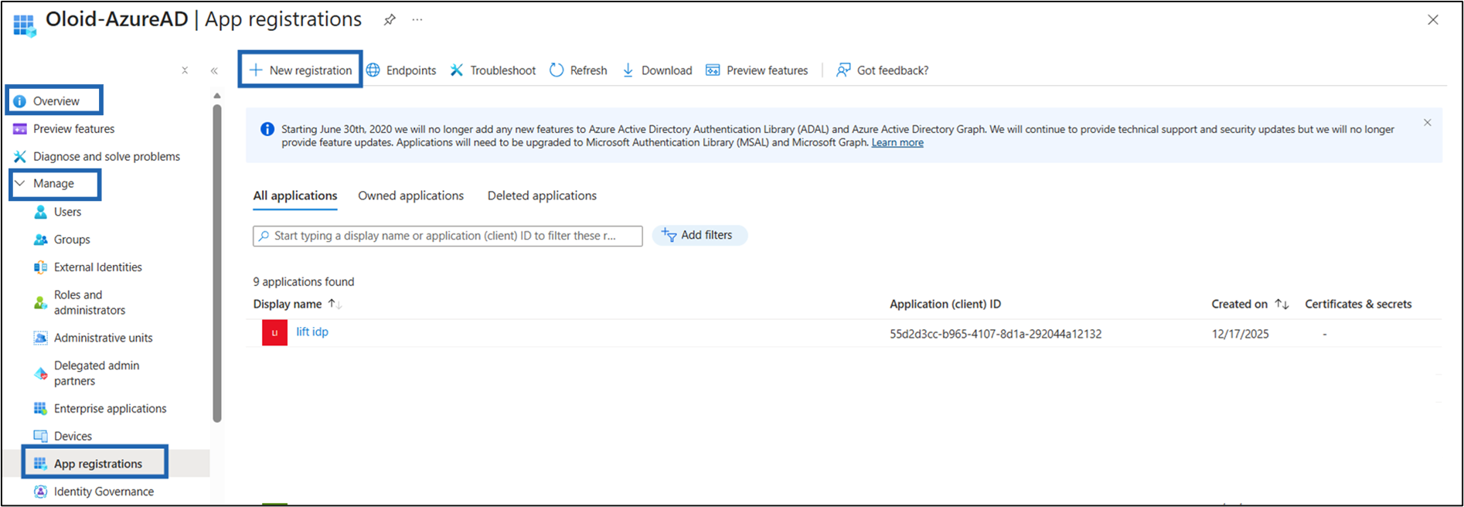
Task: Open Diagnose and solve problems
Action: (107, 157)
